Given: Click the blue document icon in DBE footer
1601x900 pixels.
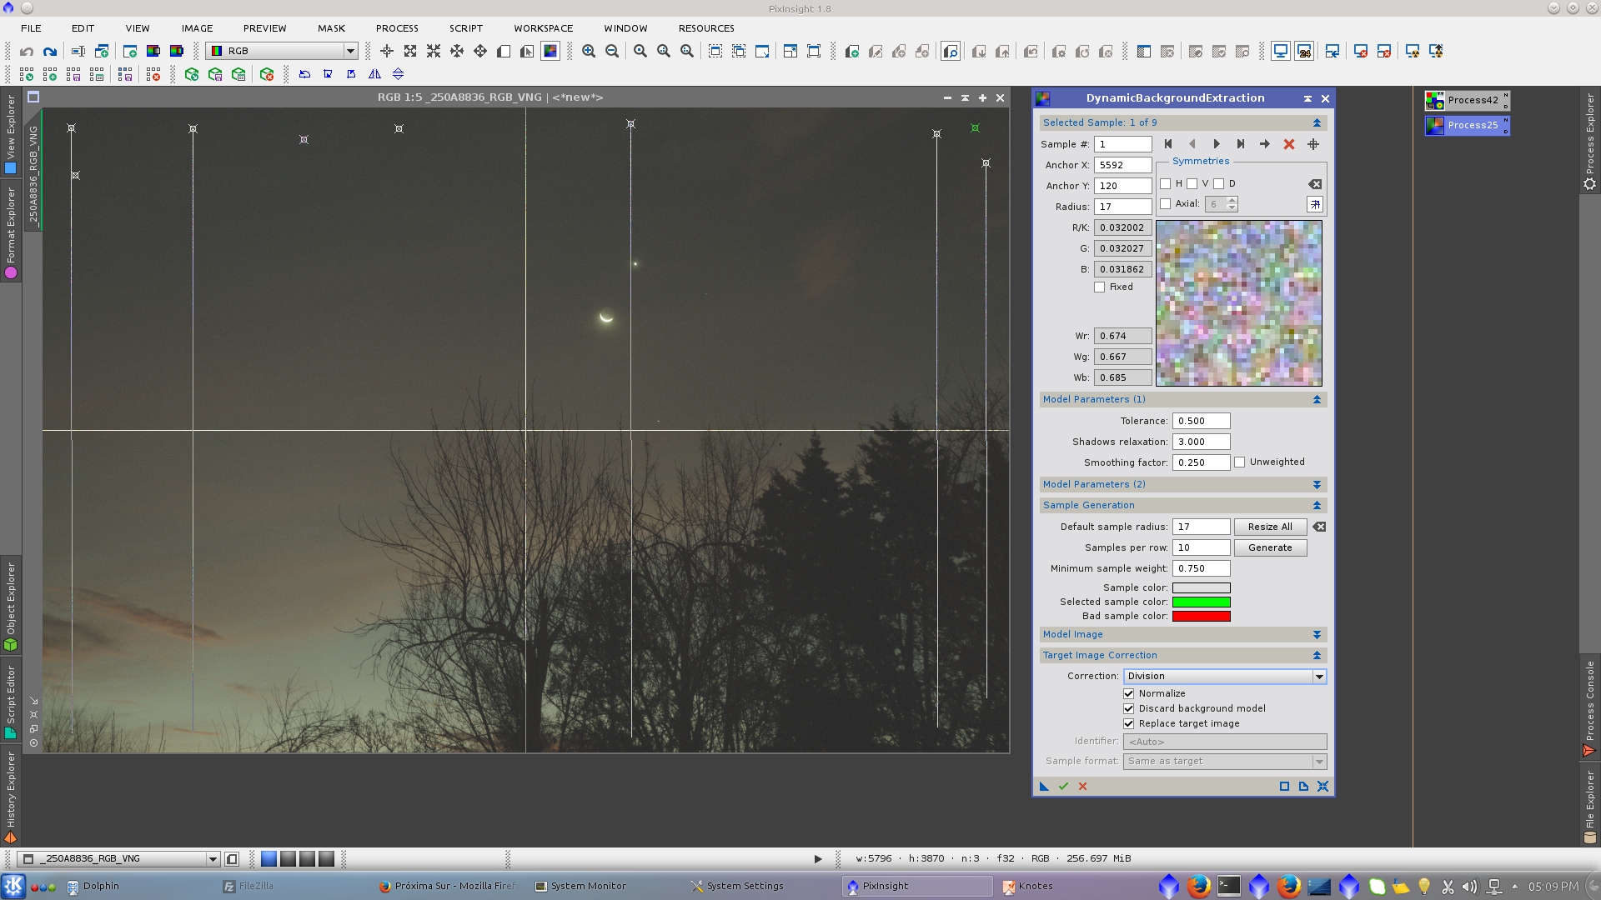Looking at the screenshot, I should pyautogui.click(x=1303, y=786).
